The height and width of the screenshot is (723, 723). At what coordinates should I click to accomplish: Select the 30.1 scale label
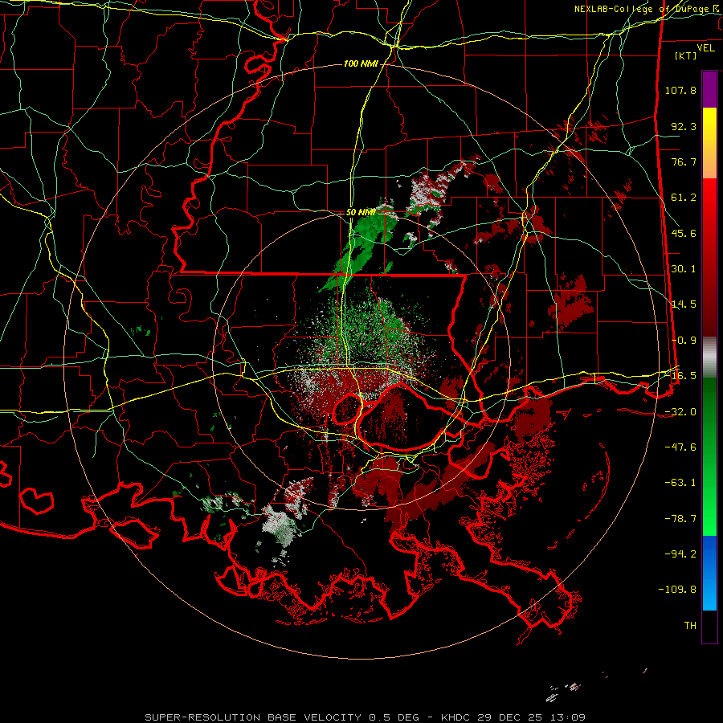coord(684,269)
